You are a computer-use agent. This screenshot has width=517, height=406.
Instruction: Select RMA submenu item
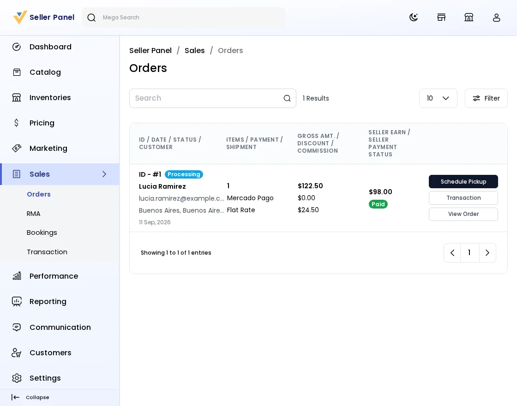tap(33, 214)
